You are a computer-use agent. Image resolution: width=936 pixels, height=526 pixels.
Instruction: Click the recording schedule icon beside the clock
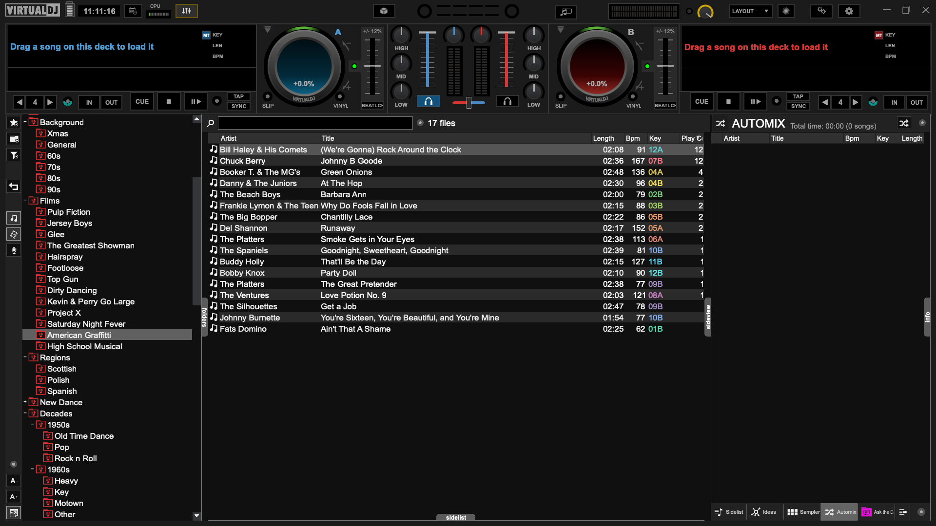pyautogui.click(x=133, y=11)
